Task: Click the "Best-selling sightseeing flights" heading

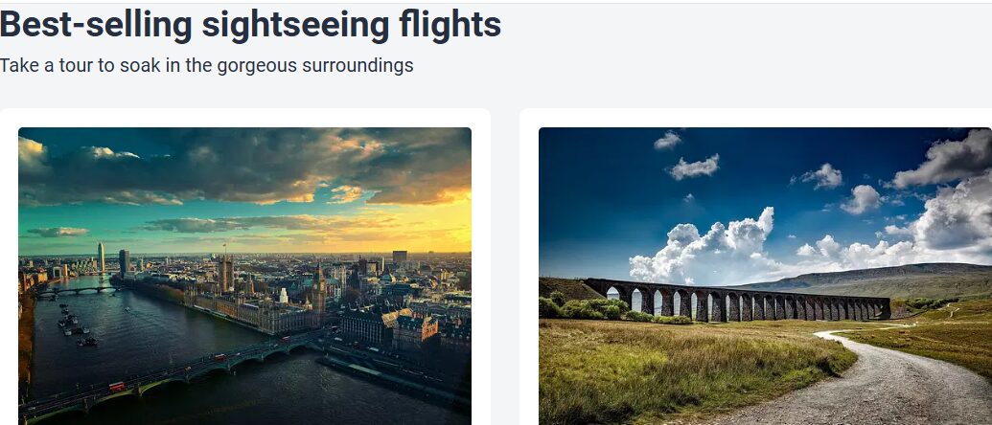Action: tap(250, 25)
